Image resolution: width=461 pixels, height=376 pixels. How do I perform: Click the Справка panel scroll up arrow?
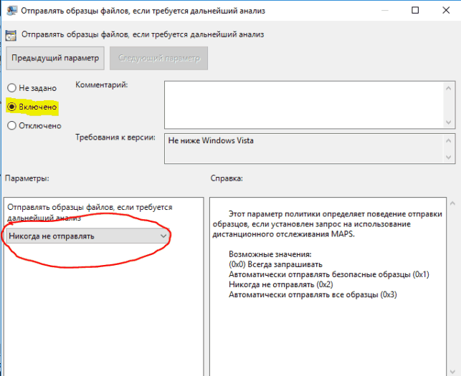pyautogui.click(x=453, y=203)
